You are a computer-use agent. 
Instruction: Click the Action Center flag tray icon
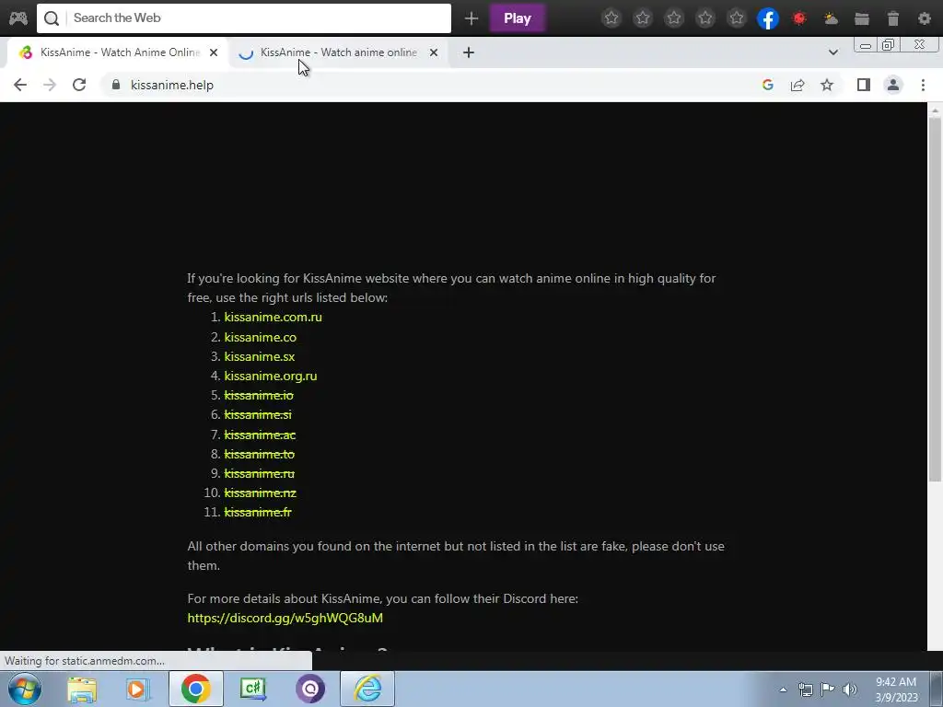[x=828, y=690]
